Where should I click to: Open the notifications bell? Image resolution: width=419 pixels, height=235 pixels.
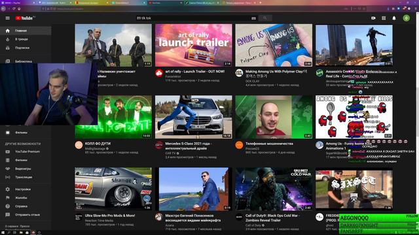[x=394, y=18]
